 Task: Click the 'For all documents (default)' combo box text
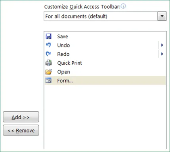click(x=76, y=16)
